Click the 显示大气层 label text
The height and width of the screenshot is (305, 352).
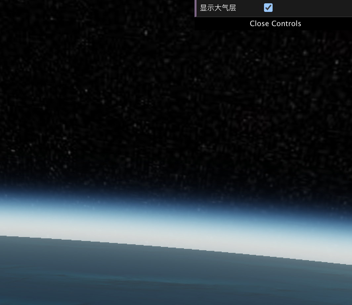[218, 8]
